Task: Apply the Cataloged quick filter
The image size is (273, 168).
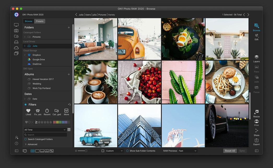Action: coord(57,112)
